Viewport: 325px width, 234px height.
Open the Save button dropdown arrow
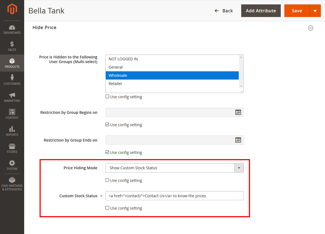click(315, 11)
